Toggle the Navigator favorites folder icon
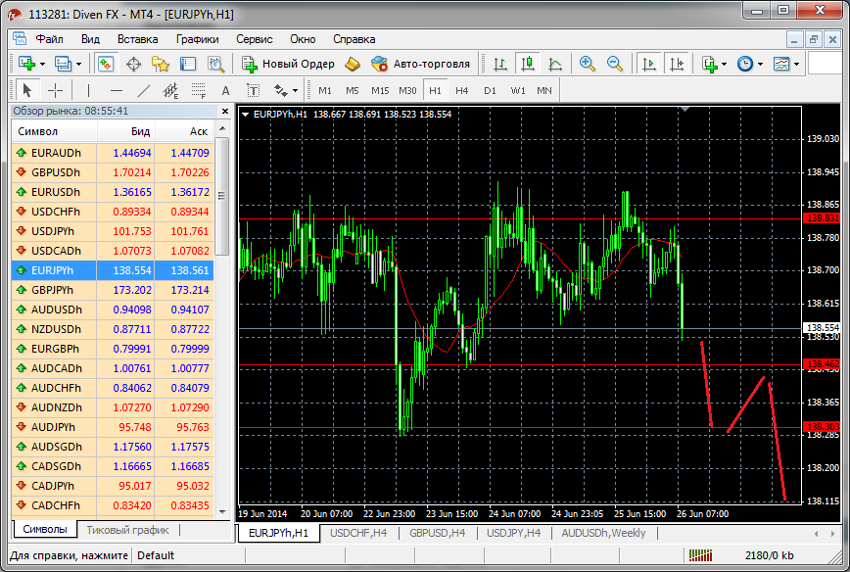The height and width of the screenshot is (572, 850). (161, 64)
